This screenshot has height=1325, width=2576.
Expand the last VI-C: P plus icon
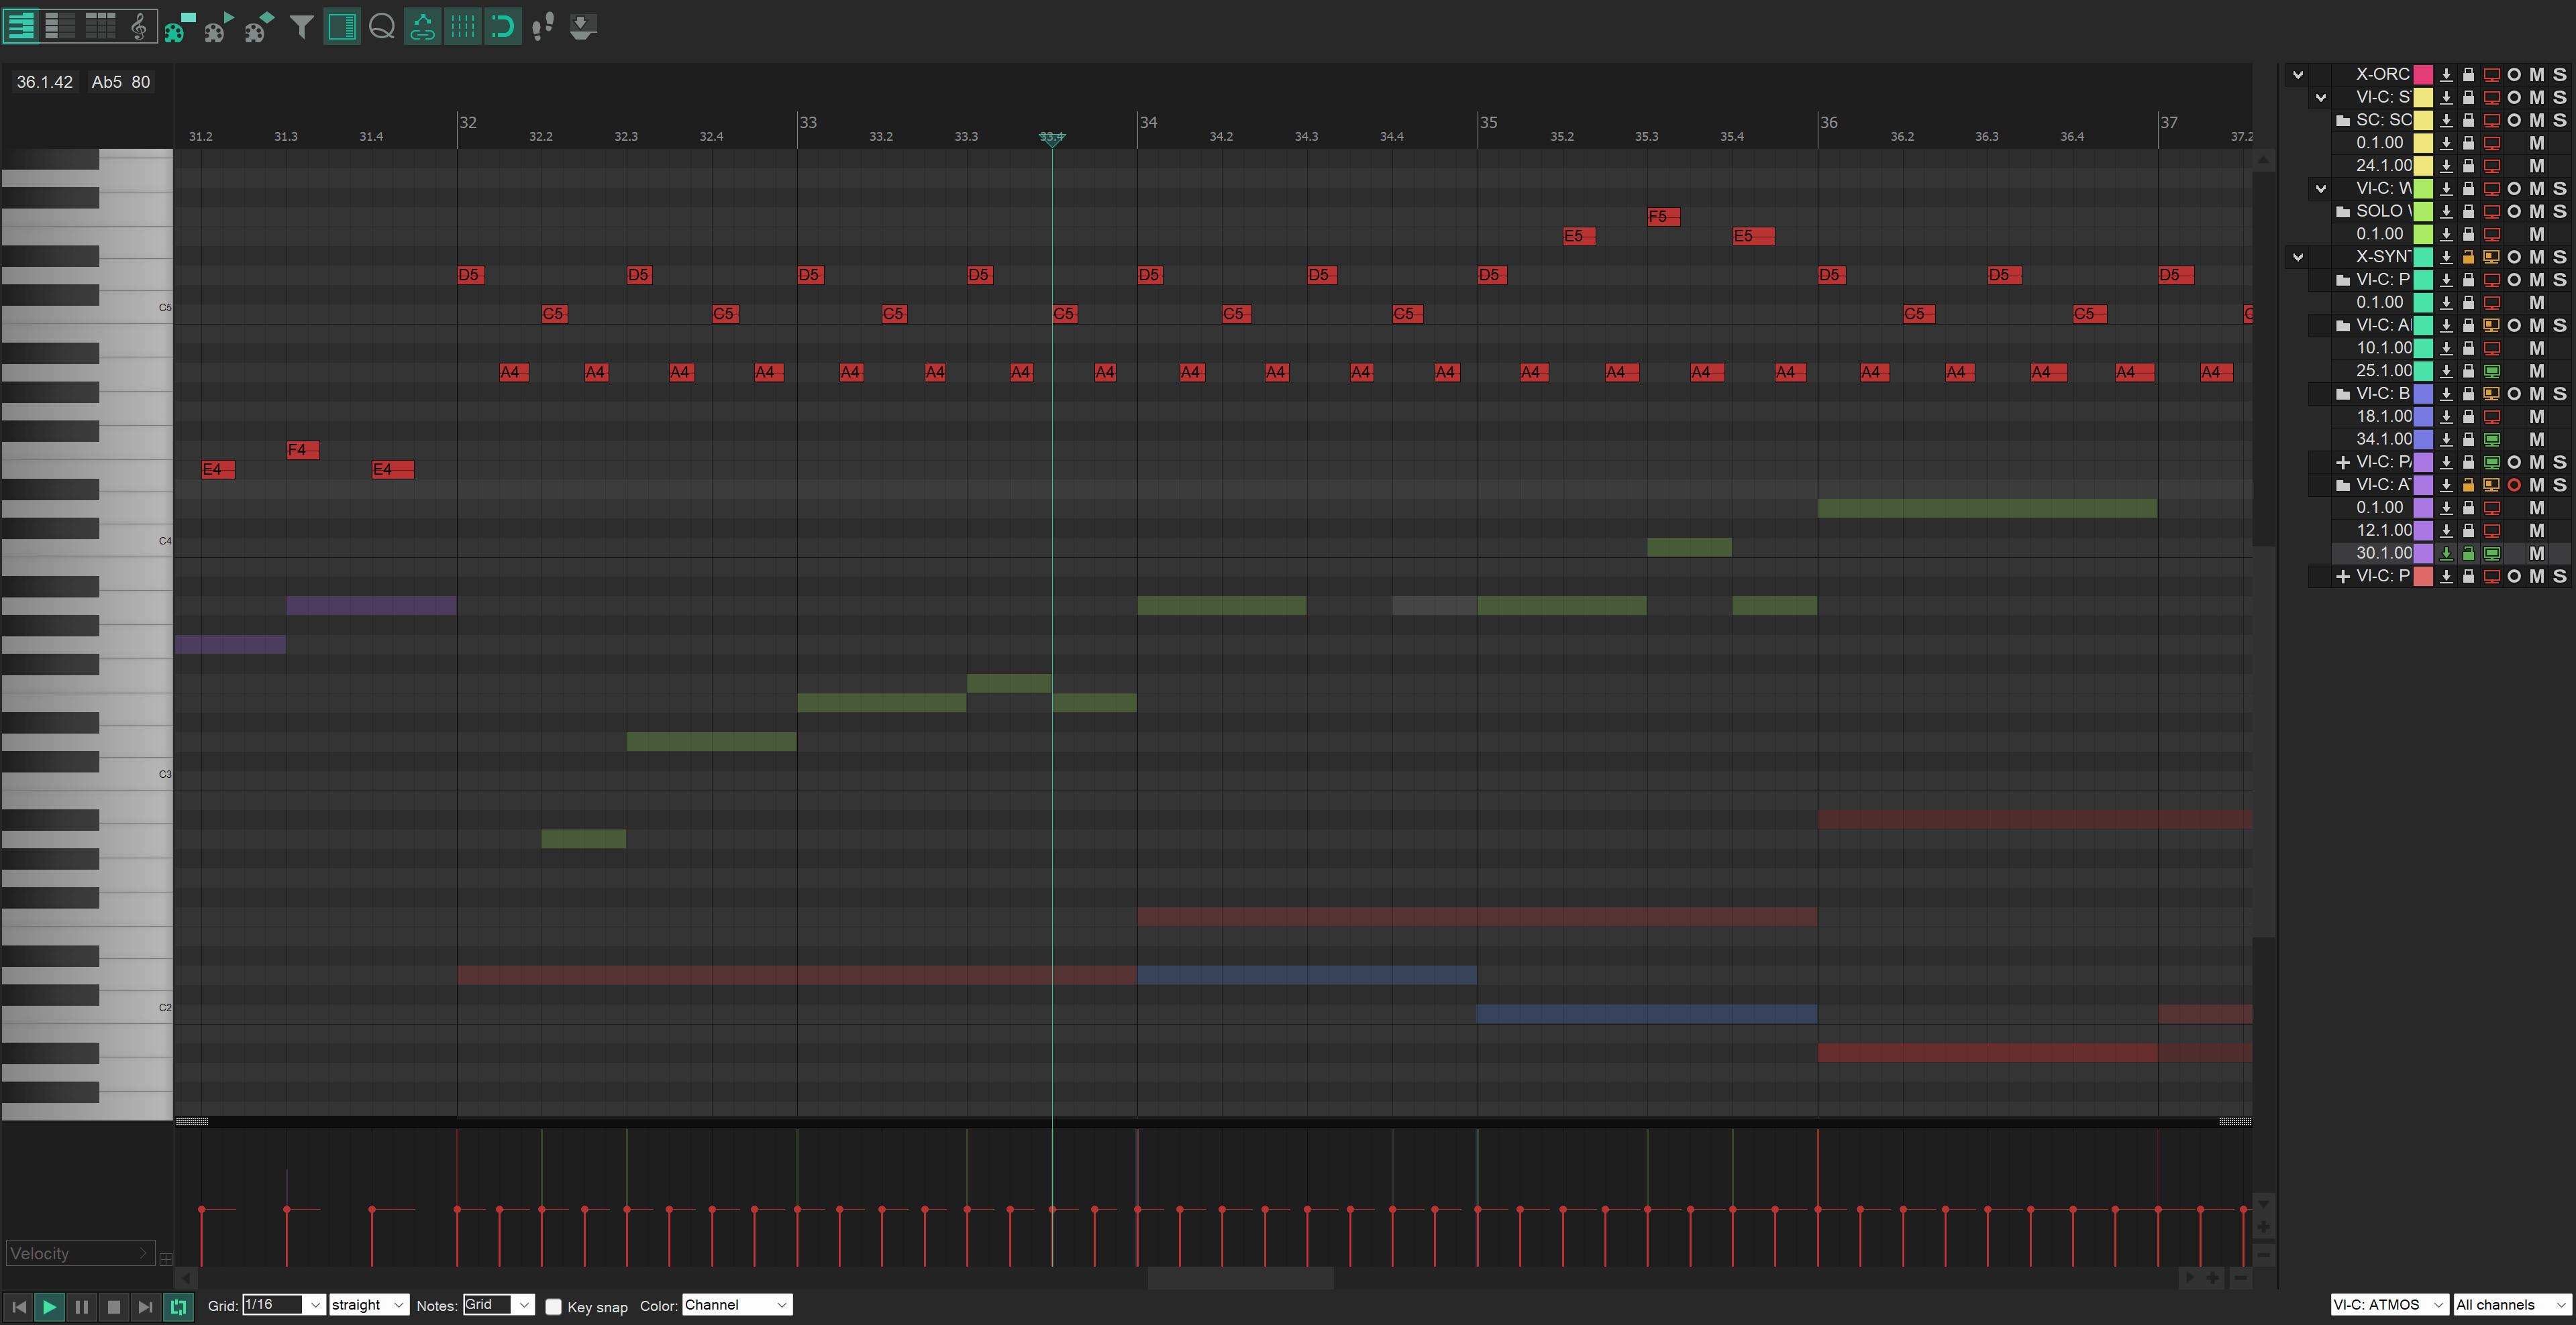pos(2342,577)
